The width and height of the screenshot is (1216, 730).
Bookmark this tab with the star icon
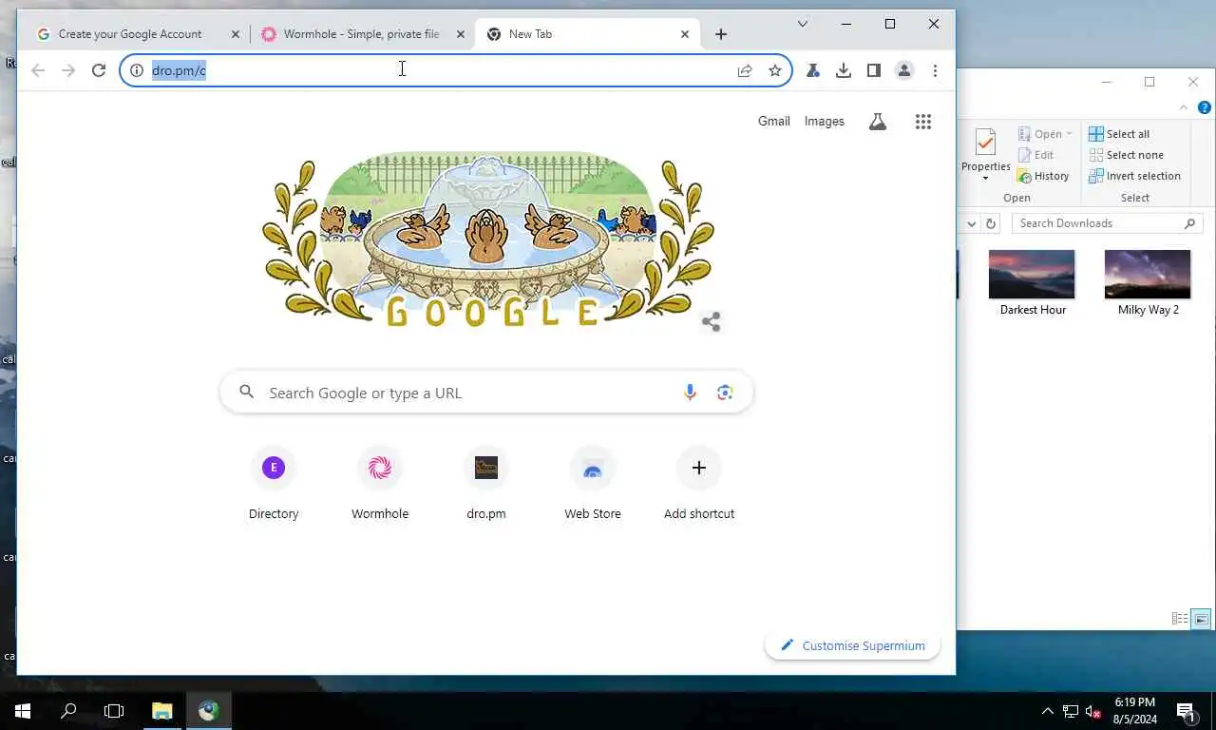[x=775, y=70]
